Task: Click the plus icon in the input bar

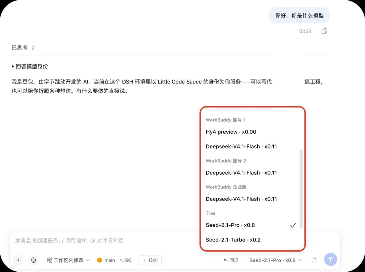Action: 18,260
